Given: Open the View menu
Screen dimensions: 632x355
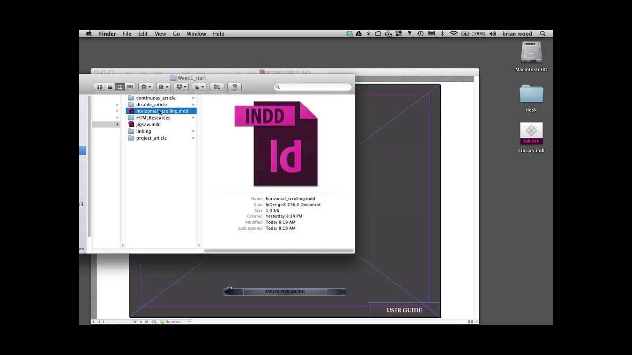Looking at the screenshot, I should [x=160, y=34].
